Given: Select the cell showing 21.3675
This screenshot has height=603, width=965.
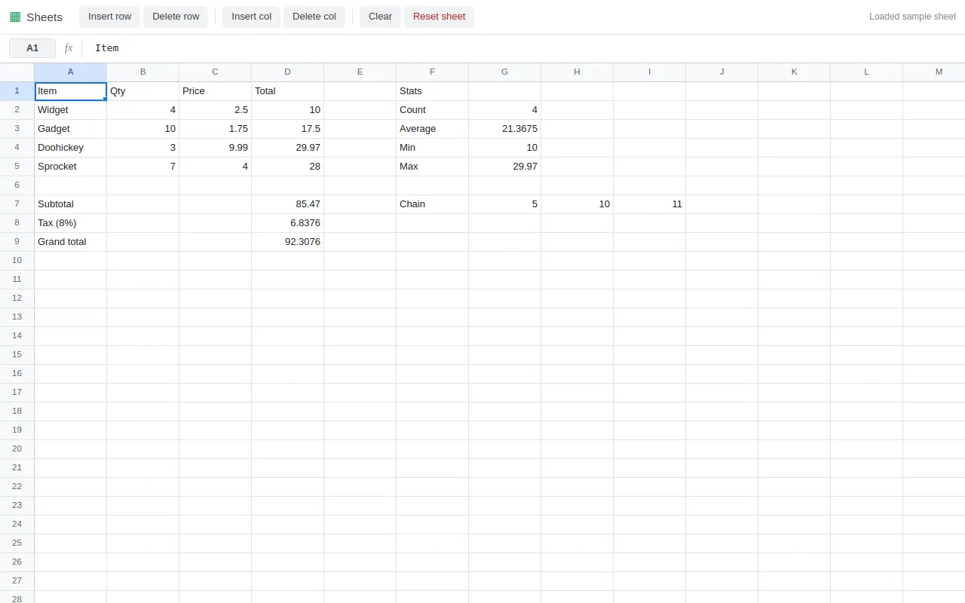Looking at the screenshot, I should [x=505, y=129].
